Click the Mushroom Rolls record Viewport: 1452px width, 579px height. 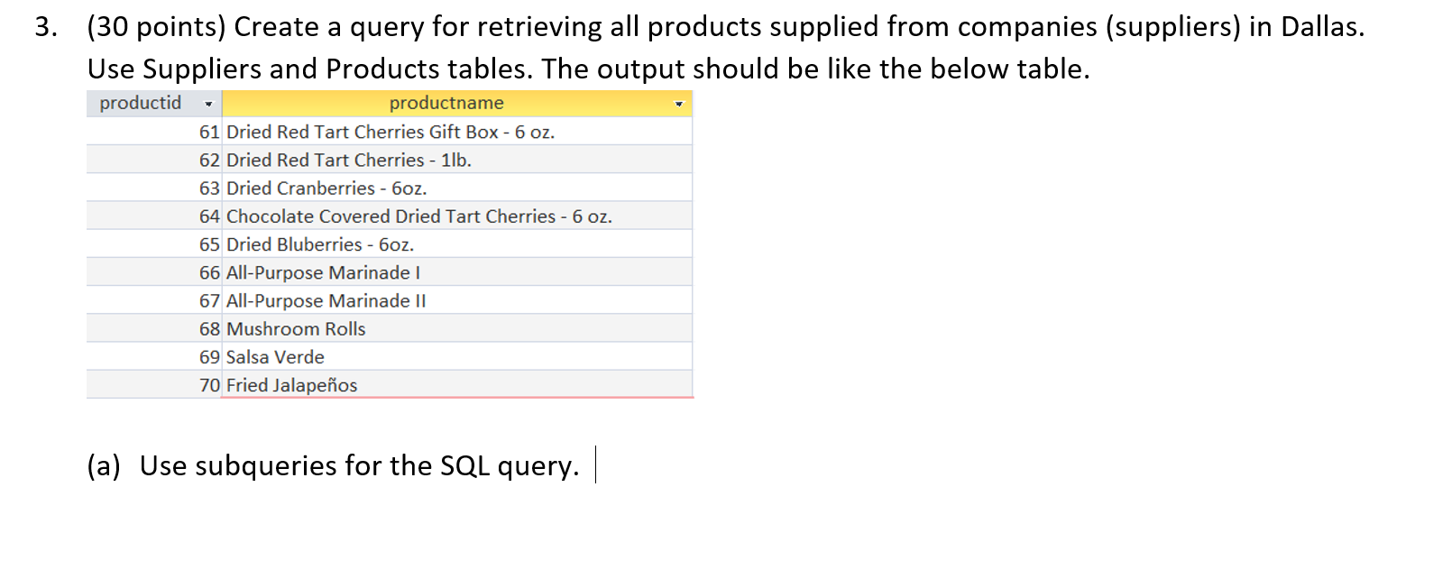coord(295,329)
